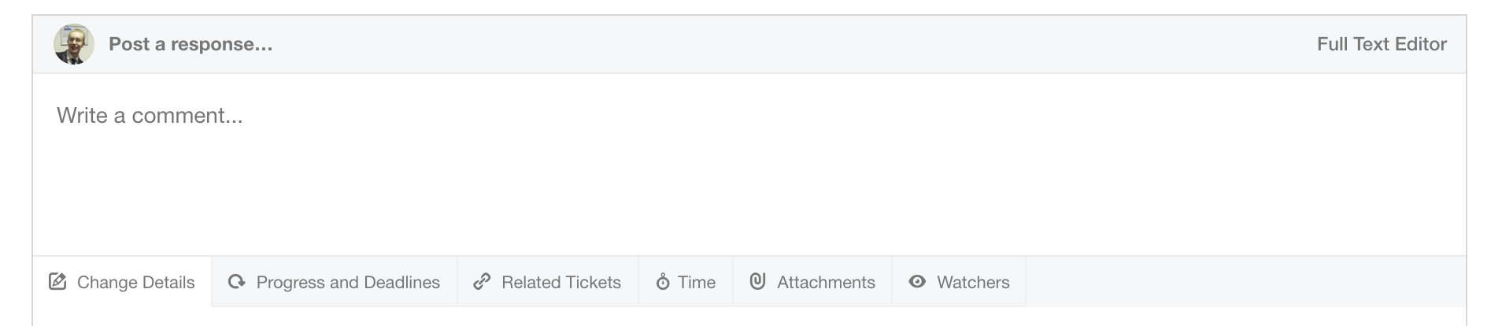Click the paperclip Attachments icon
1502x326 pixels.
757,281
